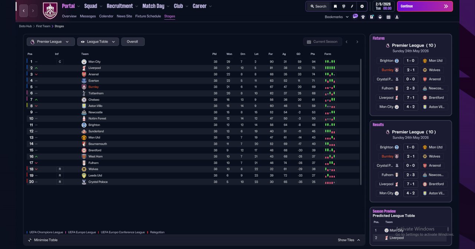The width and height of the screenshot is (475, 249).
Task: Open the League Table view dropdown
Action: (x=98, y=42)
